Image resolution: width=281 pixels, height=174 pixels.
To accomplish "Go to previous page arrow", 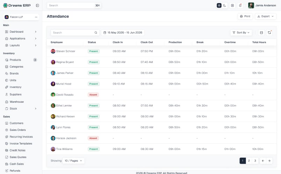I will 263,161.
